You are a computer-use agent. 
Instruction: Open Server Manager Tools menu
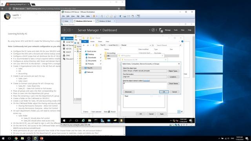click(176, 30)
